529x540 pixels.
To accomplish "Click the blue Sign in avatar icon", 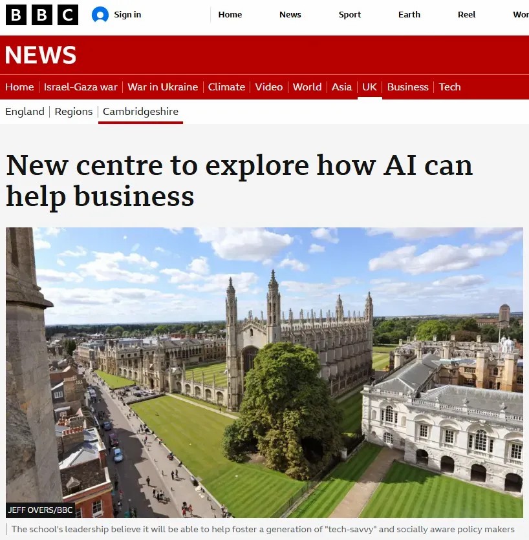I will coord(100,15).
